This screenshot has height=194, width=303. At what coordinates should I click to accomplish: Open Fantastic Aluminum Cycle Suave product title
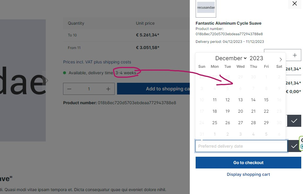228,23
